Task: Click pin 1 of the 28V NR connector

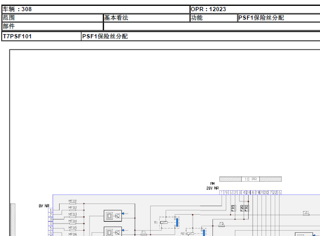Action: [221, 192]
